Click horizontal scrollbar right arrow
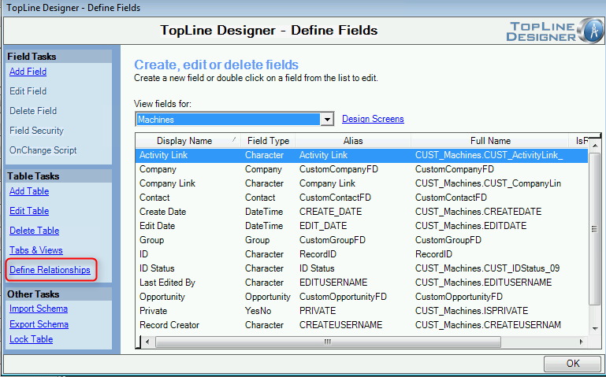 point(581,342)
